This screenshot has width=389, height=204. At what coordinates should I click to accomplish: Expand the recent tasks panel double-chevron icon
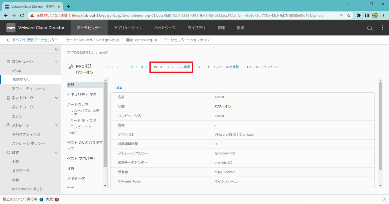tap(384, 199)
